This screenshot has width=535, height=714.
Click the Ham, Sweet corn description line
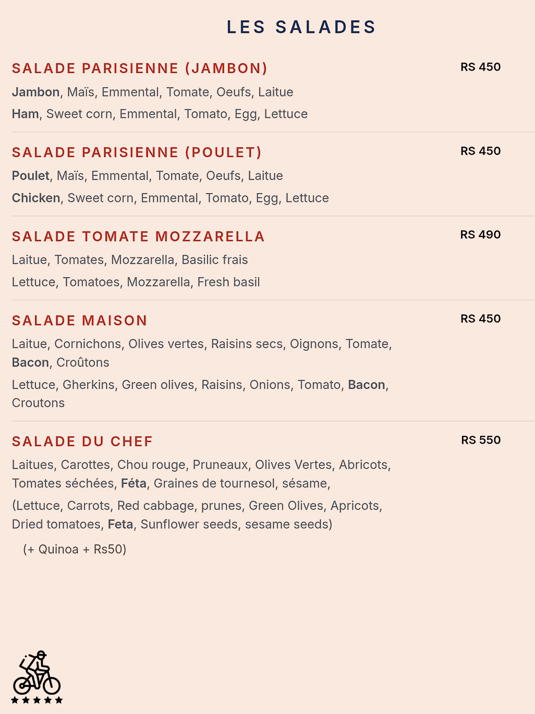(x=160, y=114)
